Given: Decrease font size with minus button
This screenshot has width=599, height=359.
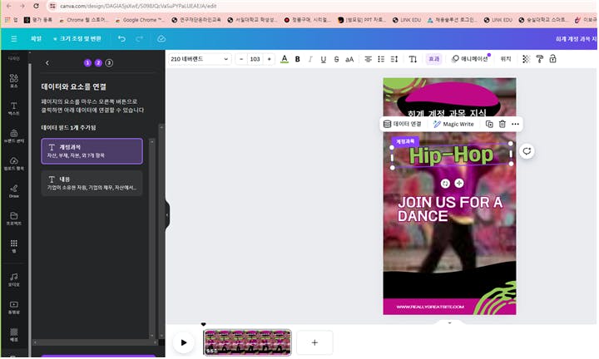Looking at the screenshot, I should click(x=241, y=59).
